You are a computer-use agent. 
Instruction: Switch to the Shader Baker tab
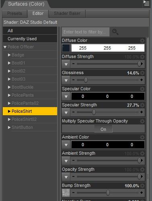click(67, 14)
